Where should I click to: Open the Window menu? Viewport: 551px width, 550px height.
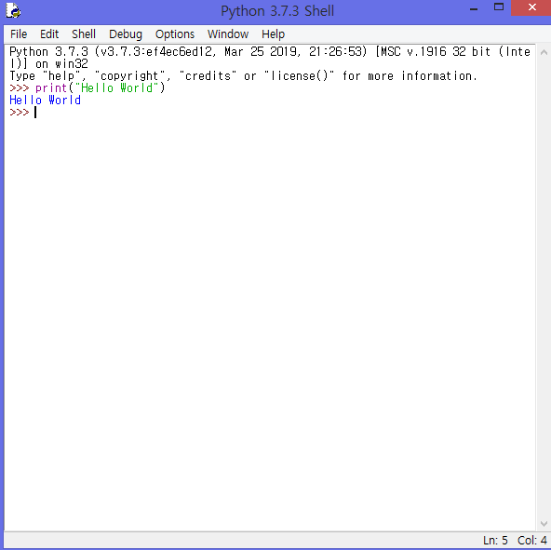pos(228,34)
